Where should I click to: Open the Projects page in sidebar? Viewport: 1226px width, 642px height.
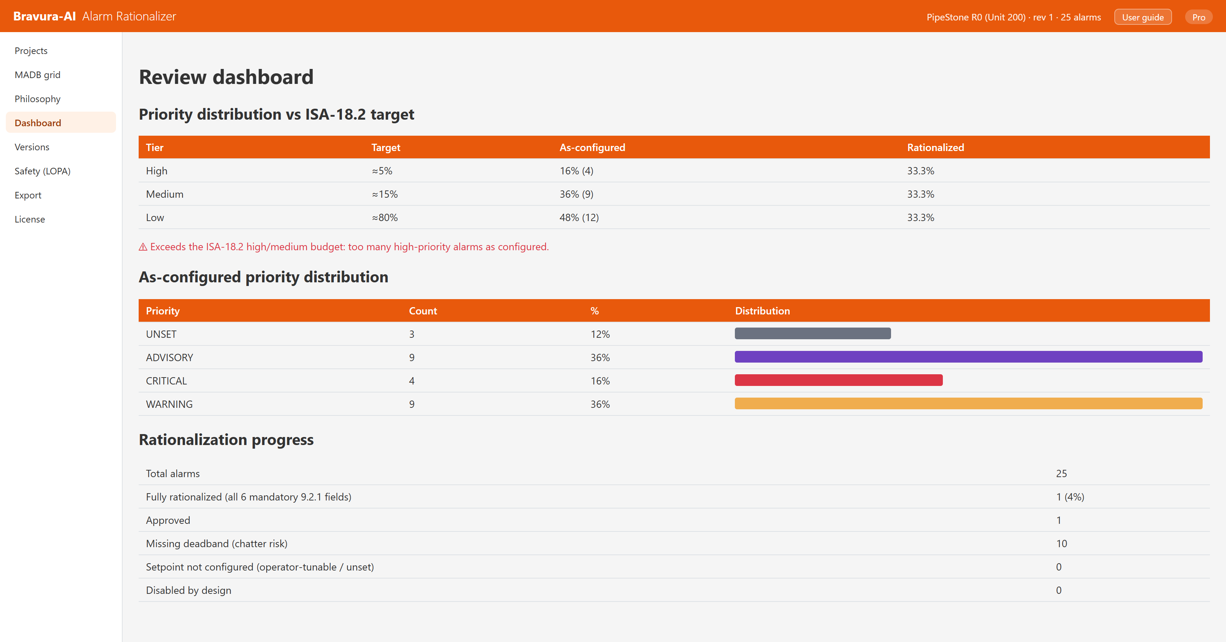(x=61, y=50)
